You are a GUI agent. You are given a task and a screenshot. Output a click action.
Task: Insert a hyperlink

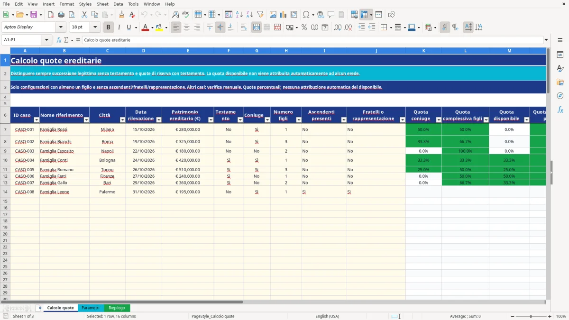[x=321, y=14]
